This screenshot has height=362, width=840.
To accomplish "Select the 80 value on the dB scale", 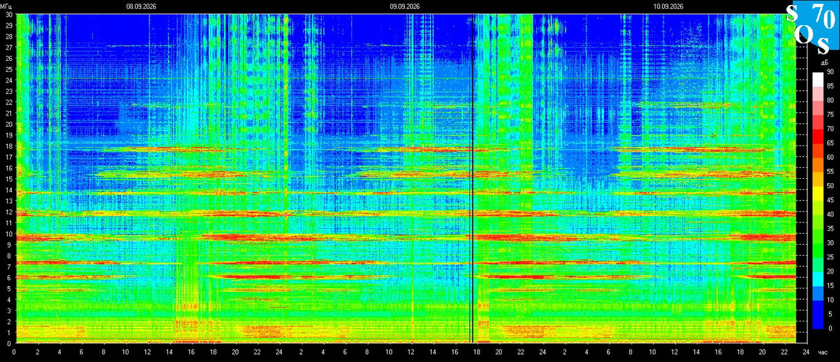I will [x=830, y=100].
